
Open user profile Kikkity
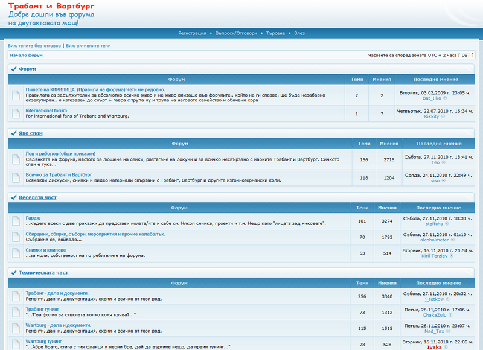click(x=432, y=116)
